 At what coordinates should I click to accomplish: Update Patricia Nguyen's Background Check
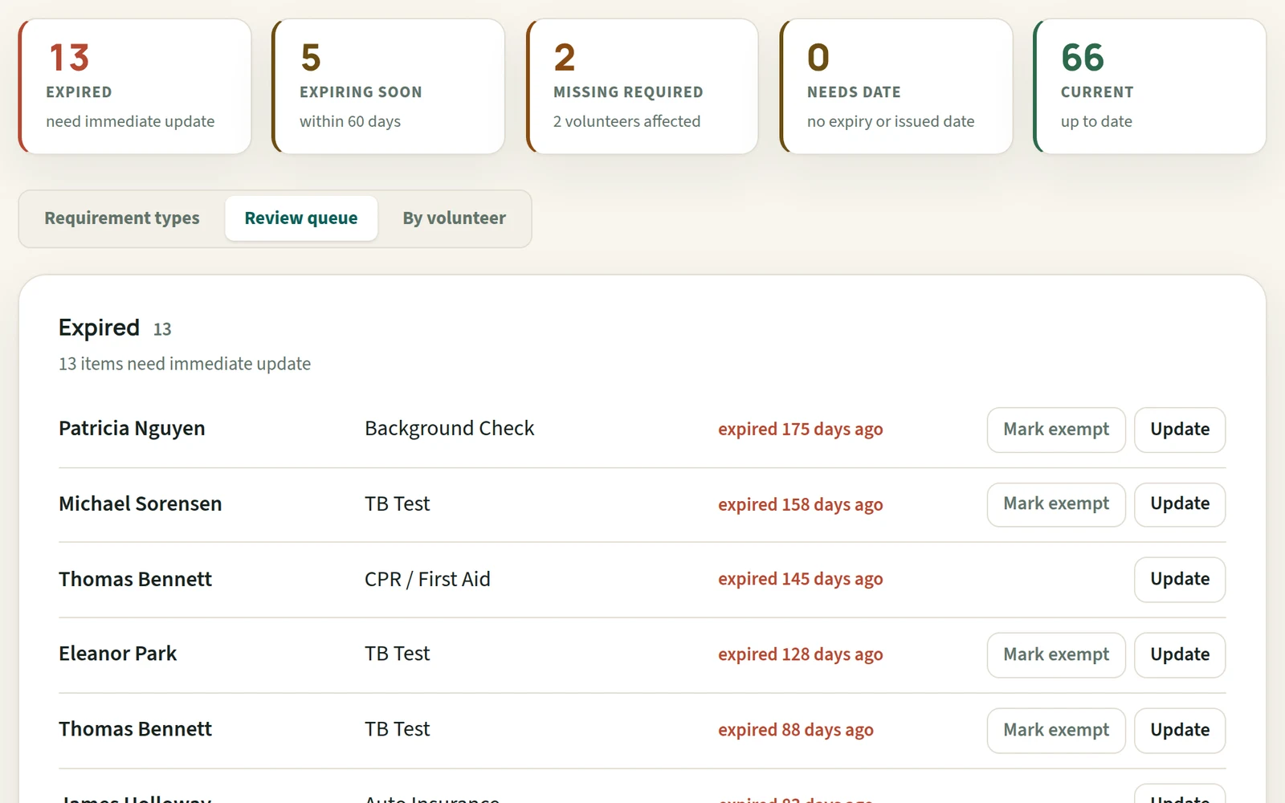1180,430
